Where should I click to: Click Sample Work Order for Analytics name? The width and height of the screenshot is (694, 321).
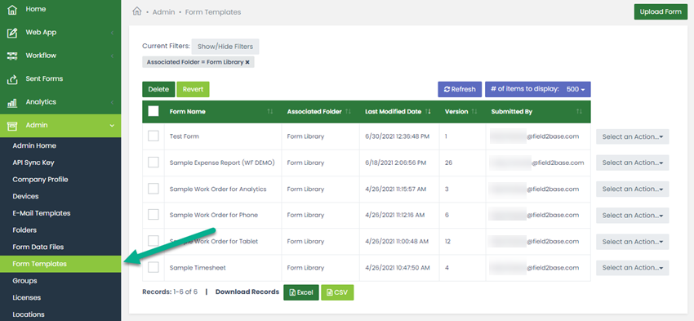pos(218,189)
